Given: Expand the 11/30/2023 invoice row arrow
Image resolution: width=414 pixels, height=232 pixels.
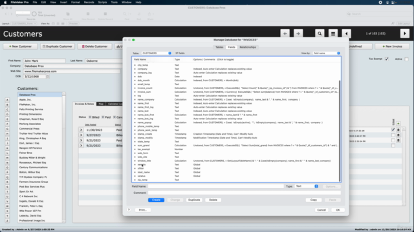Looking at the screenshot, I should [81, 130].
